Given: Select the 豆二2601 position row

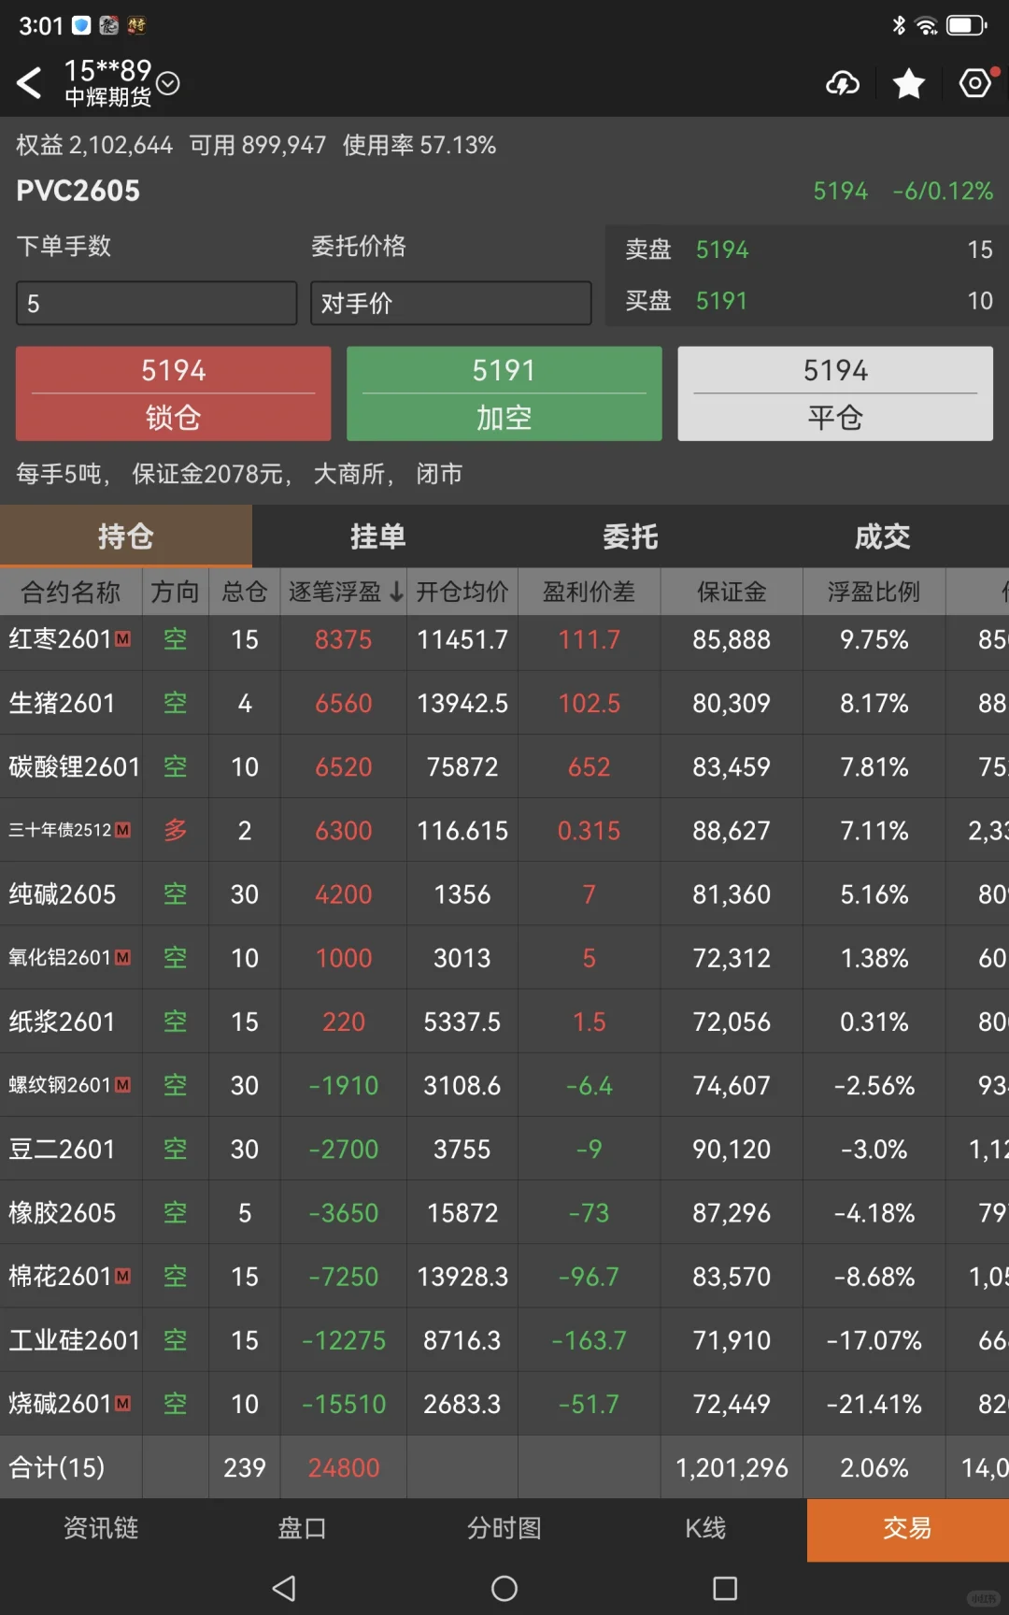Looking at the screenshot, I should pos(504,1149).
